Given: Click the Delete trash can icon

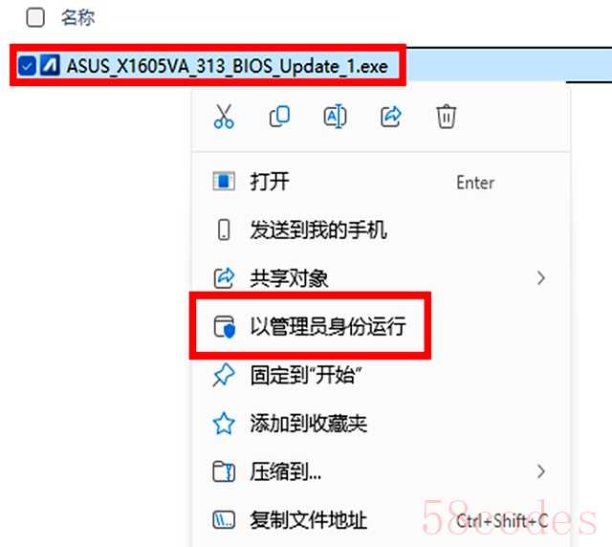Looking at the screenshot, I should coord(447,117).
